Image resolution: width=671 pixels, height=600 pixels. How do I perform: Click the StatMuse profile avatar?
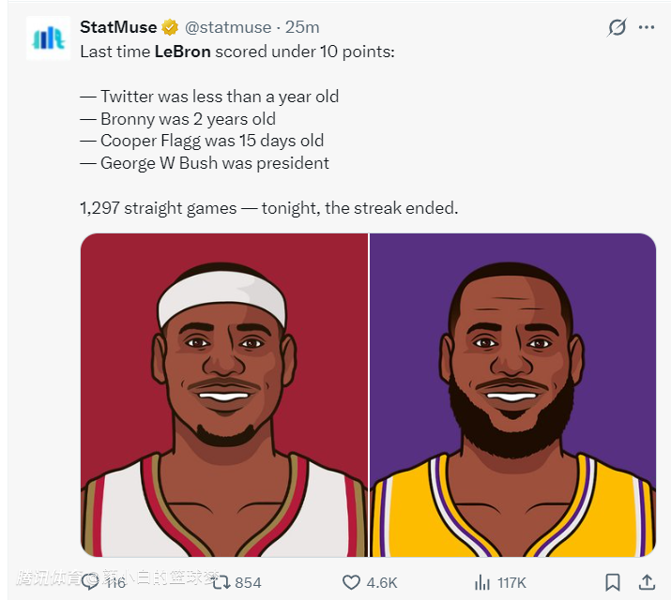coord(48,38)
